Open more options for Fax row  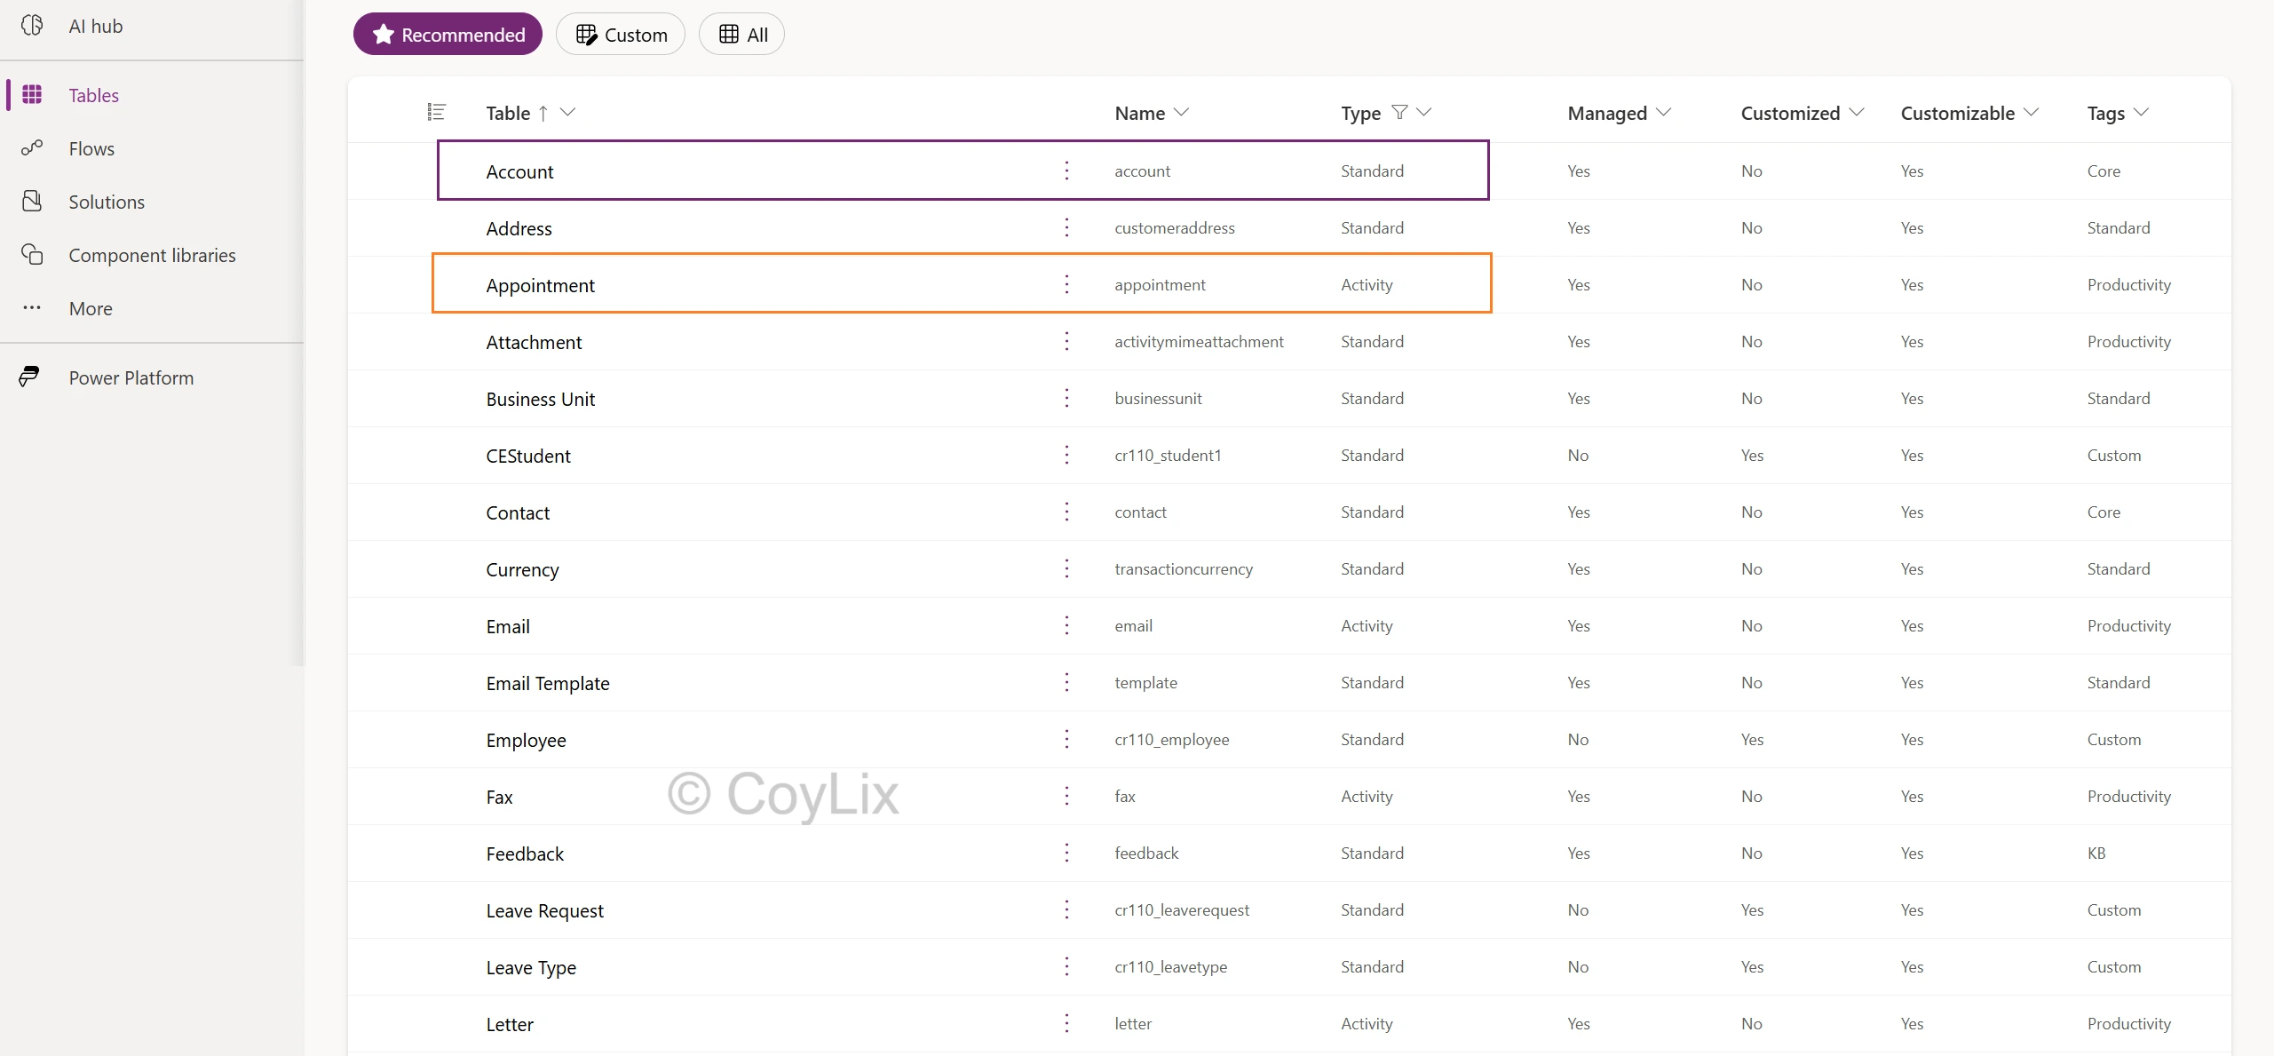[1066, 796]
